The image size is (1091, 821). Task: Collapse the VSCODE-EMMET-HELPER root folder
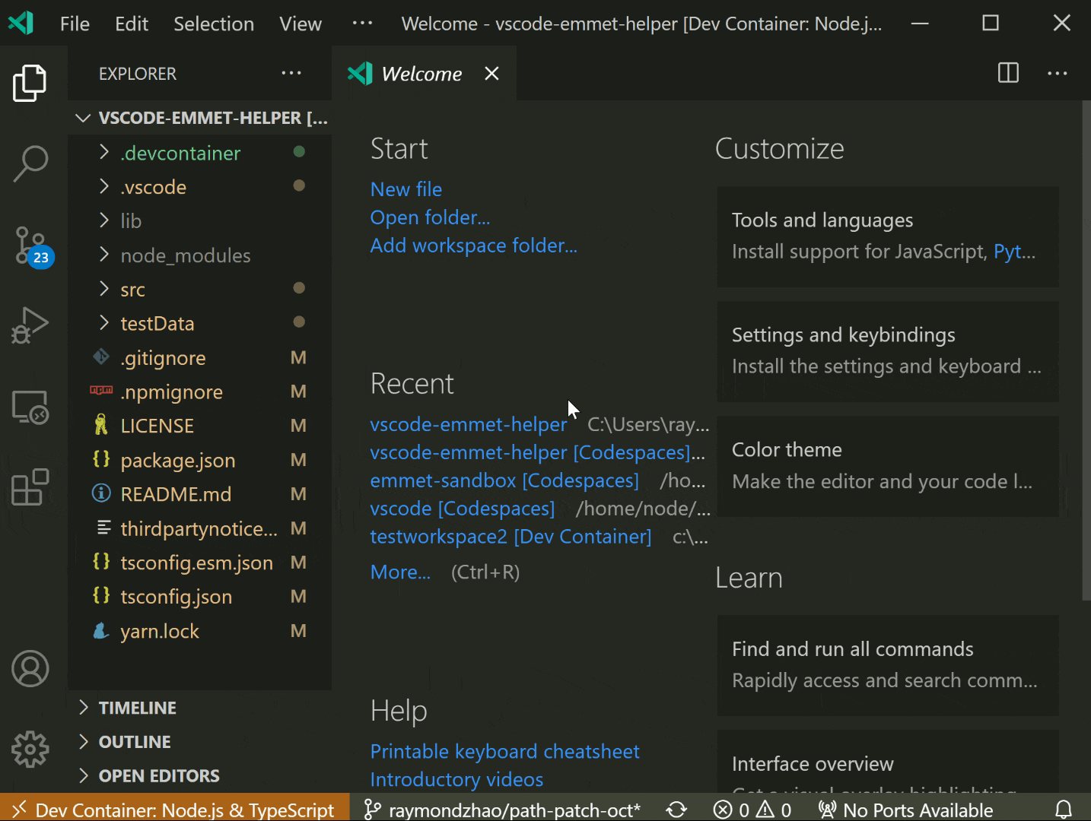[83, 118]
